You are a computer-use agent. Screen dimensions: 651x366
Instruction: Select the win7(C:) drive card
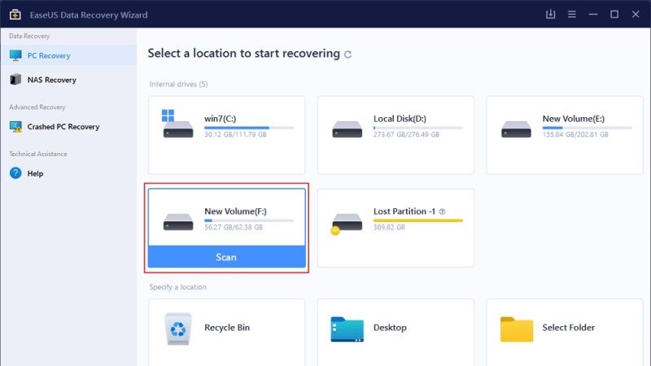[227, 135]
